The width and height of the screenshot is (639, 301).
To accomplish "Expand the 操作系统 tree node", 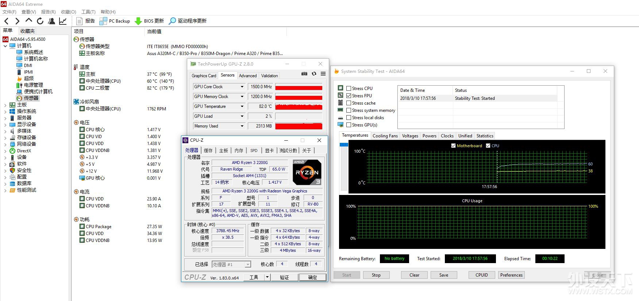I will (x=5, y=112).
